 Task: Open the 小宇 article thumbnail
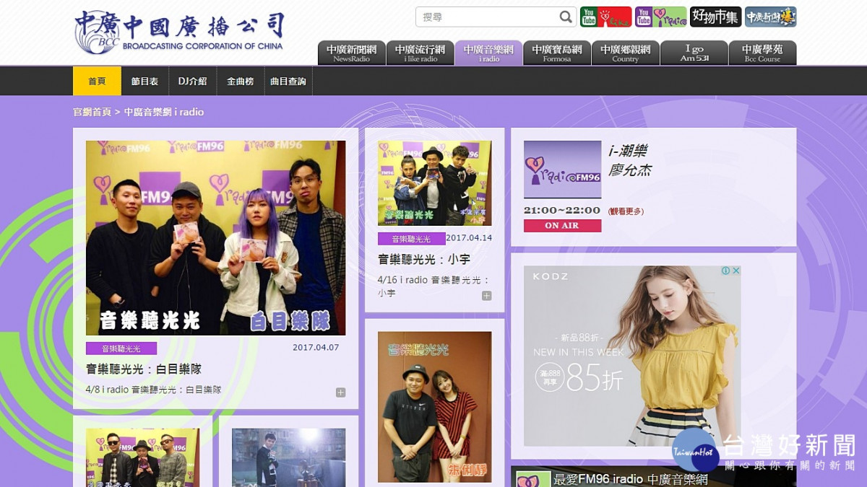click(434, 183)
